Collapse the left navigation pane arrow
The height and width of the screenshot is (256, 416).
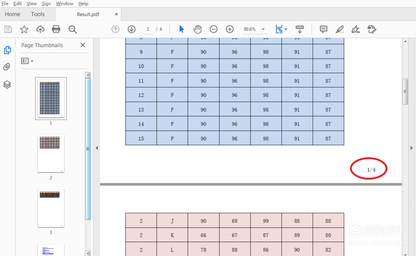[x=97, y=148]
